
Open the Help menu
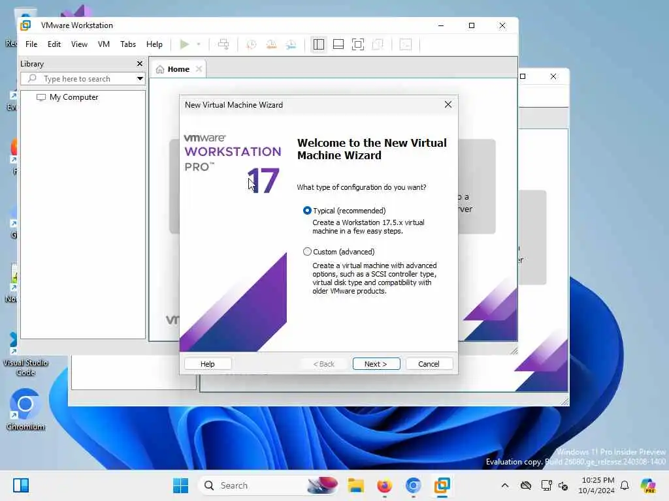point(154,44)
